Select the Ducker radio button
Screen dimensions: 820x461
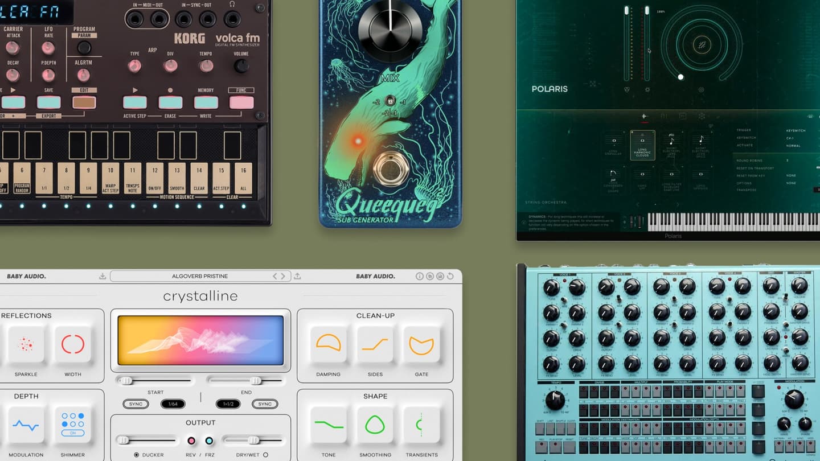coord(136,455)
